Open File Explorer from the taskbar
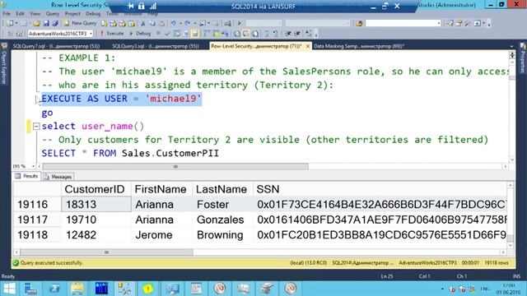This screenshot has width=527, height=296. (x=77, y=289)
